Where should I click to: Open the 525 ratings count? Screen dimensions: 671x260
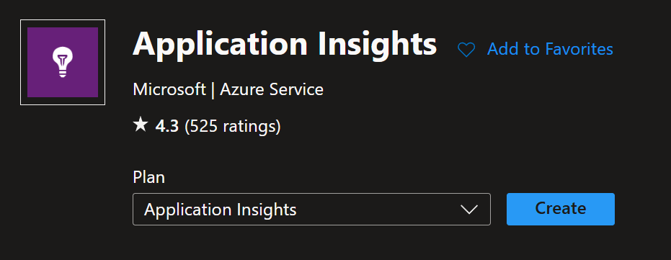tap(232, 126)
